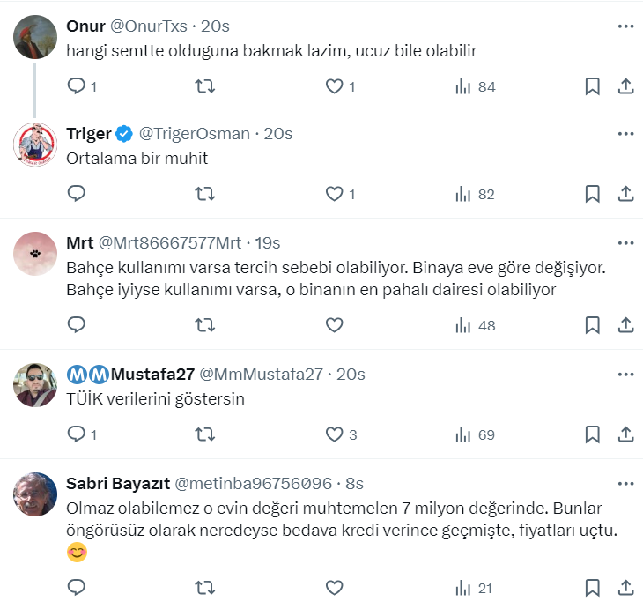The width and height of the screenshot is (643, 609).
Task: Bookmark Mustafa27's tweet
Action: (x=593, y=434)
